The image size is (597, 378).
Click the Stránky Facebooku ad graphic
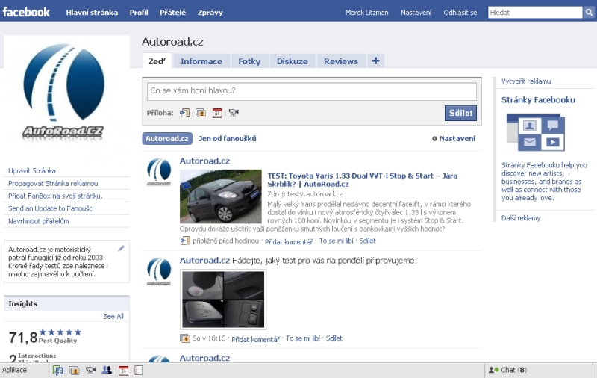click(x=535, y=132)
